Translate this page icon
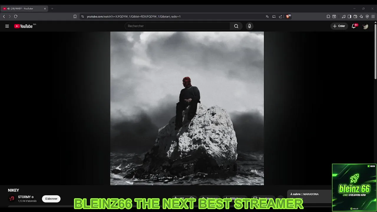This screenshot has width=377, height=212. click(x=267, y=16)
